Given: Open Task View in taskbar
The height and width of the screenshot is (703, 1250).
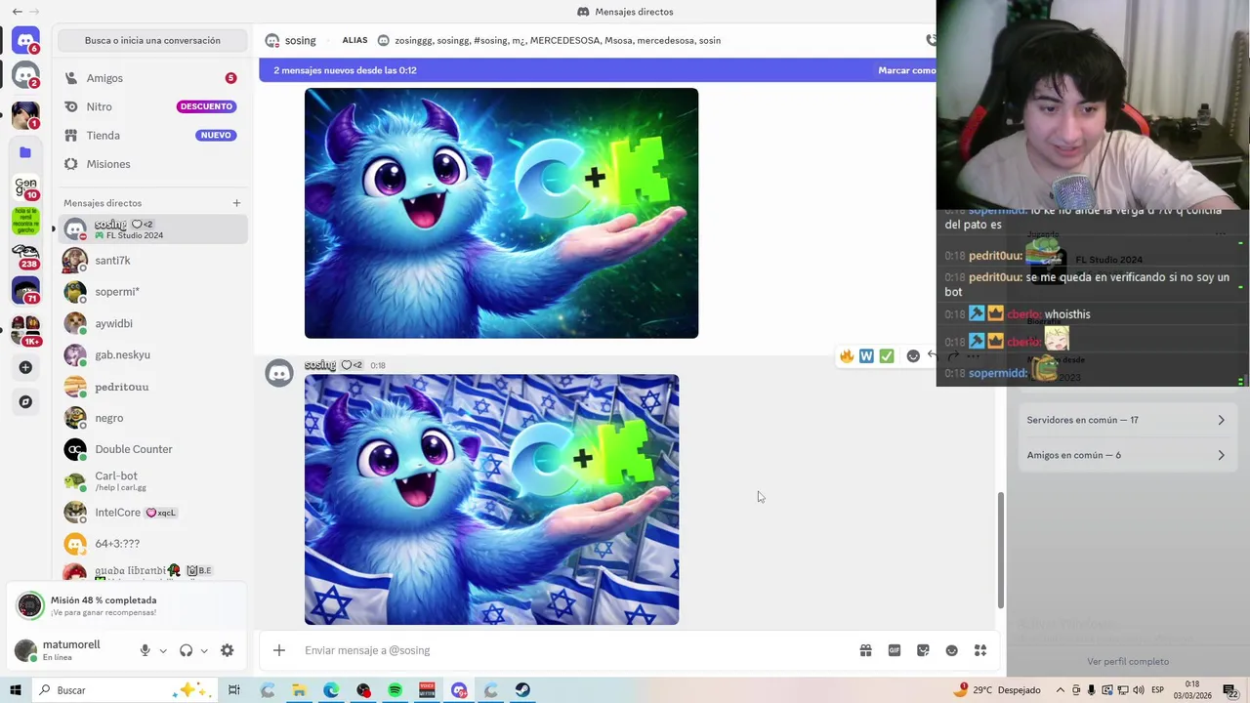Looking at the screenshot, I should click(234, 690).
